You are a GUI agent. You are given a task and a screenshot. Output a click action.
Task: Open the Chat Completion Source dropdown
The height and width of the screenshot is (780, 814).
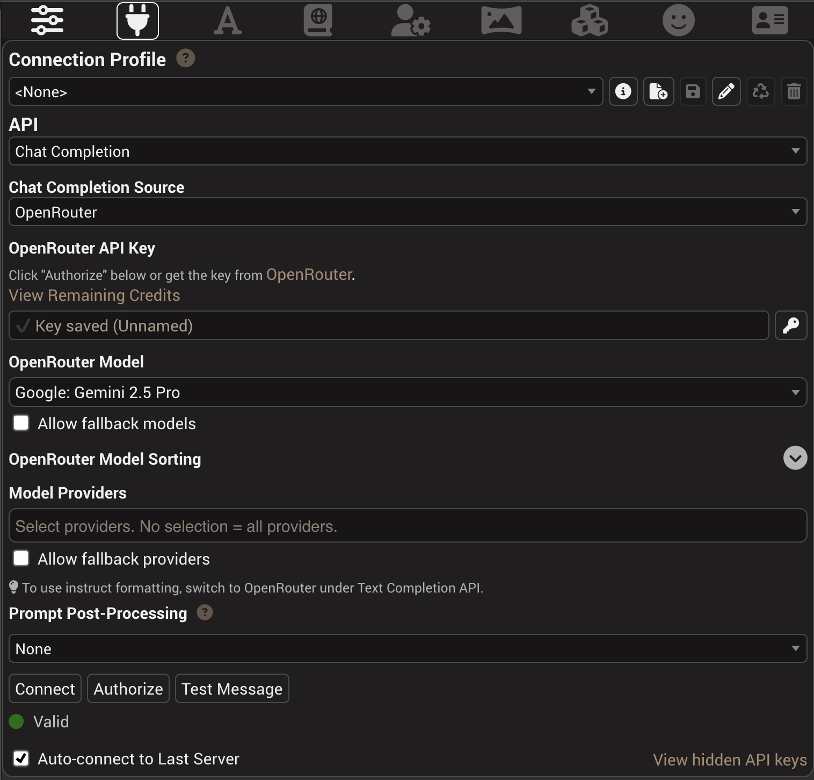pos(407,212)
